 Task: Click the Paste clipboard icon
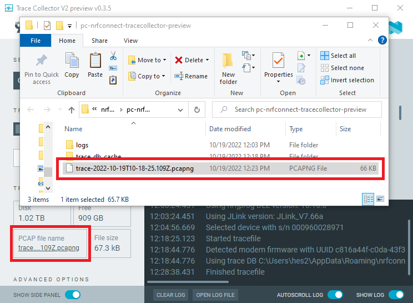pyautogui.click(x=95, y=61)
